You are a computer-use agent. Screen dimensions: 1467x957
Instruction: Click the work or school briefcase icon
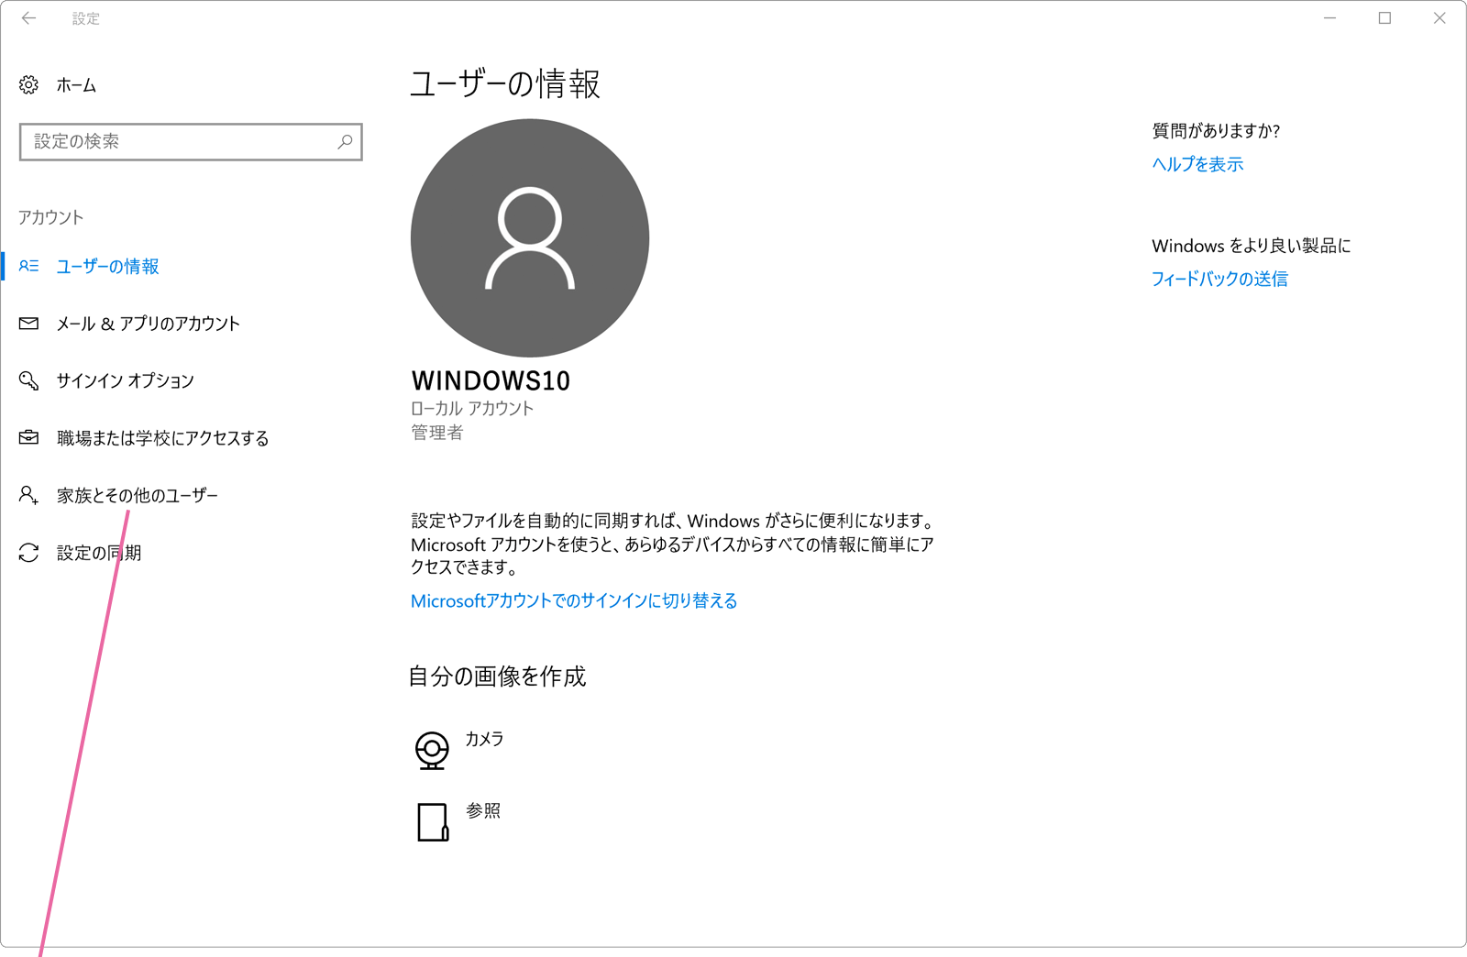point(28,438)
